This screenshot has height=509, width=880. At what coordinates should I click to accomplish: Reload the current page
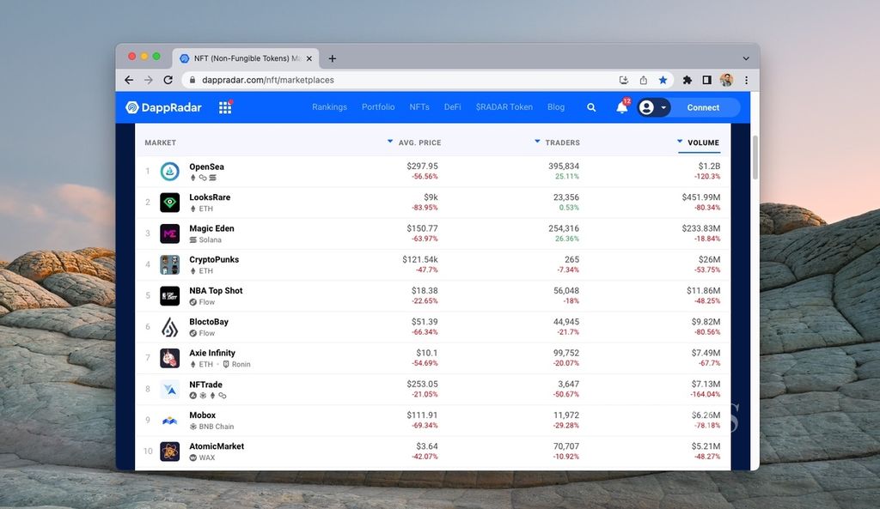(x=168, y=80)
